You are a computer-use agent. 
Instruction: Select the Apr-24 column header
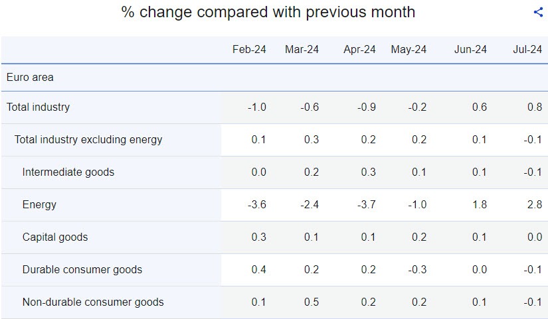tap(359, 50)
